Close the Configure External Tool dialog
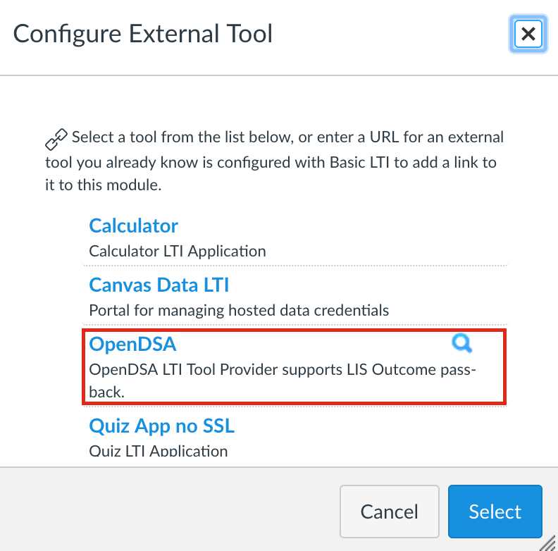Image resolution: width=558 pixels, height=551 pixels. (x=528, y=34)
